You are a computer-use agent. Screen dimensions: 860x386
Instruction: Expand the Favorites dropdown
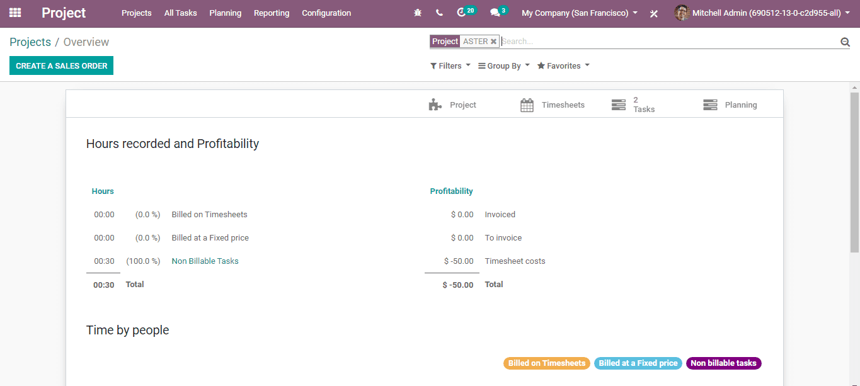[563, 65]
